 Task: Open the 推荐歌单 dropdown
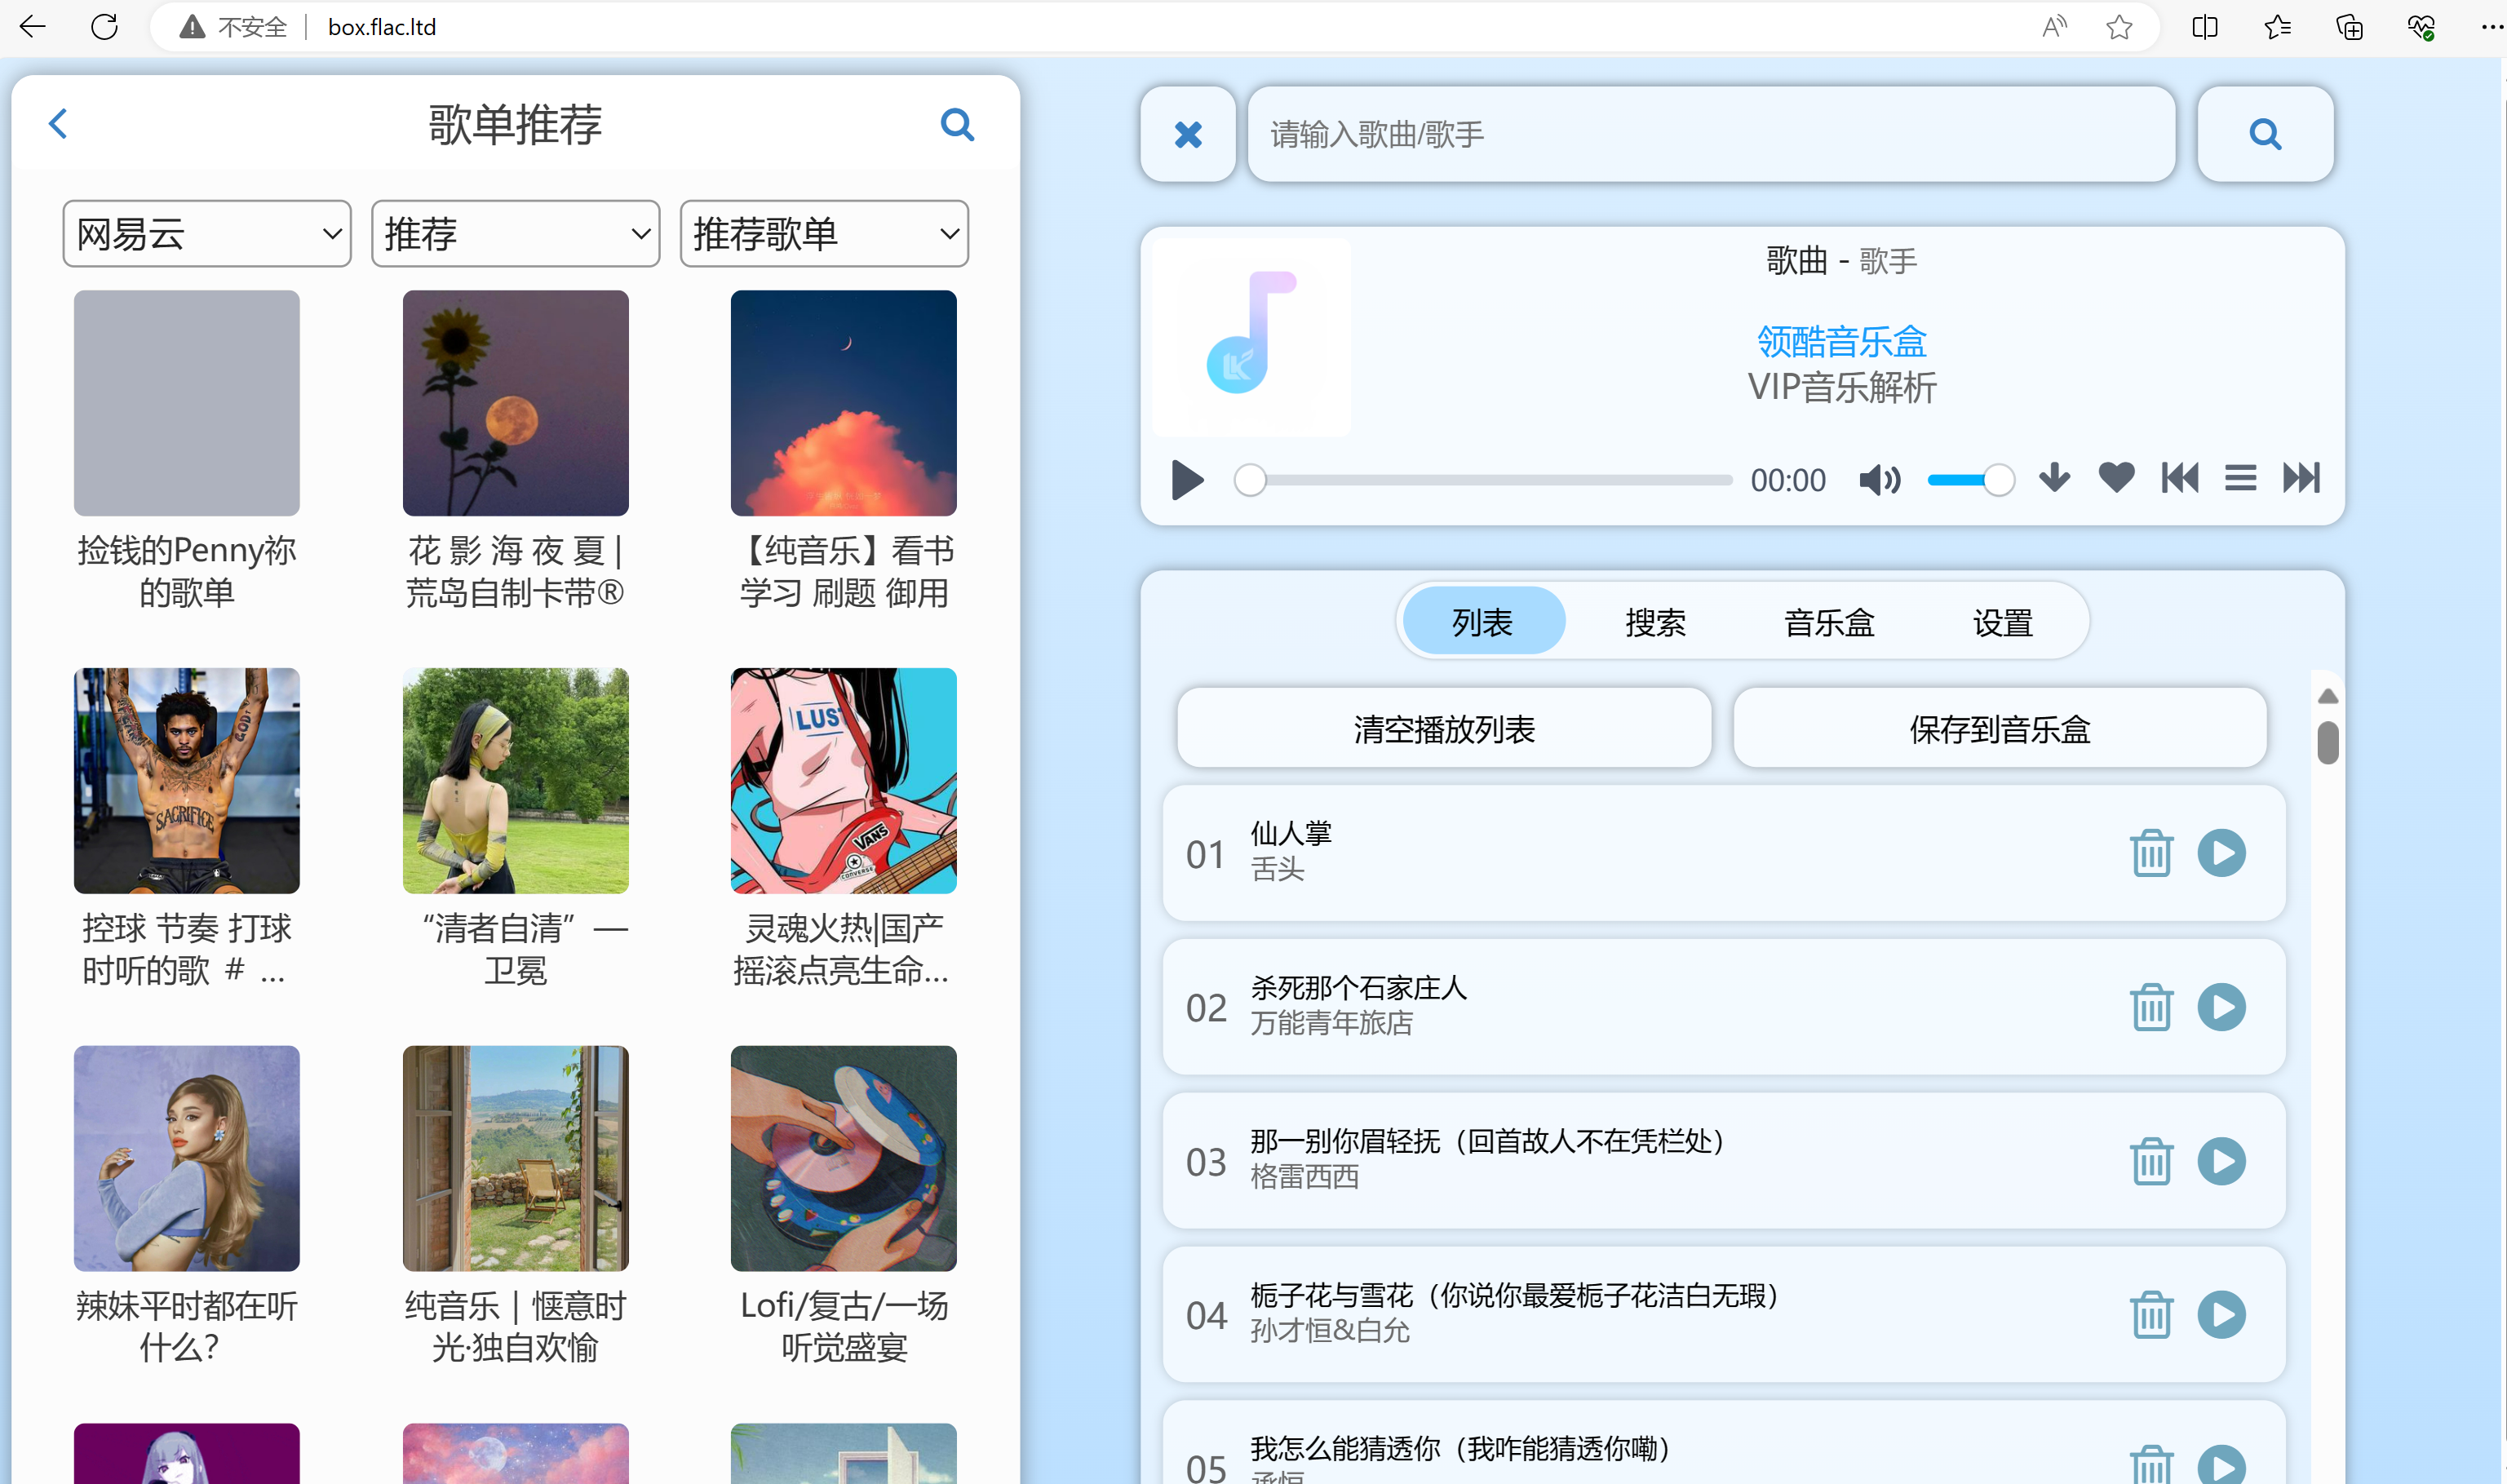(824, 234)
